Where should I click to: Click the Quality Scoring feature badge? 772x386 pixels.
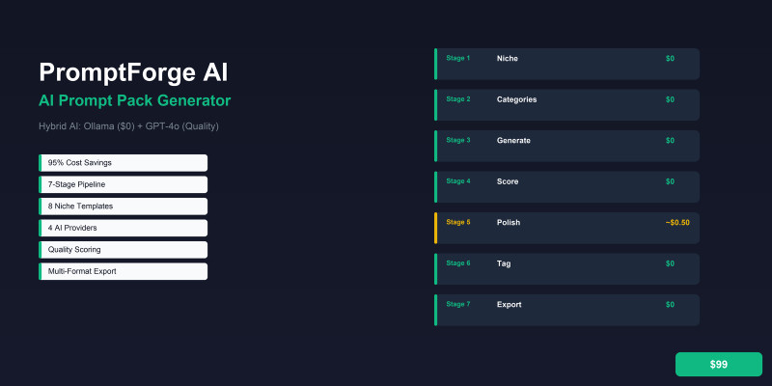[123, 250]
